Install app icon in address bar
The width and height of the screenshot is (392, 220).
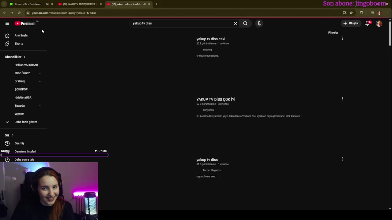click(x=345, y=13)
